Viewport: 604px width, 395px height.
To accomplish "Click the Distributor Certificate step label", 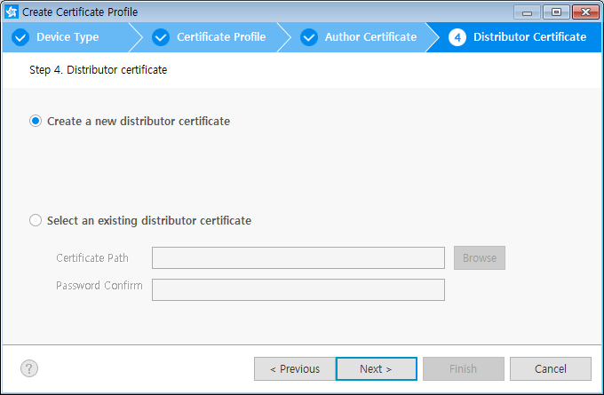I will click(529, 37).
